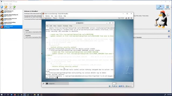
Task: Click the Discard toolbar button
Action: point(10,7)
